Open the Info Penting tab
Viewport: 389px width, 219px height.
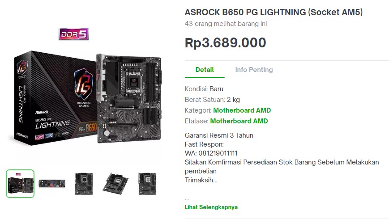click(254, 70)
